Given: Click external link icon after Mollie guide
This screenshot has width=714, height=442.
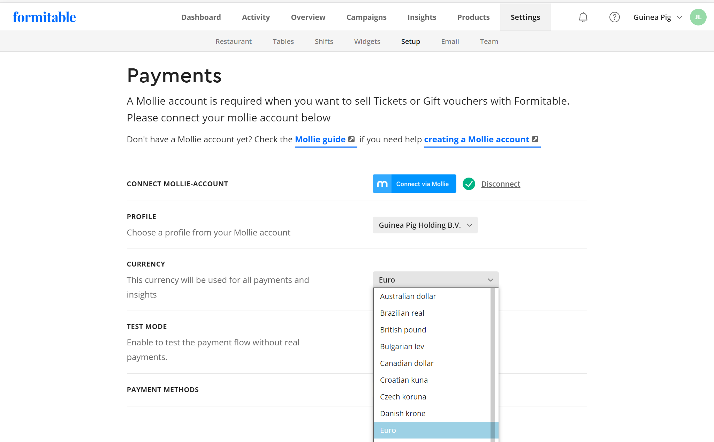Looking at the screenshot, I should [351, 139].
